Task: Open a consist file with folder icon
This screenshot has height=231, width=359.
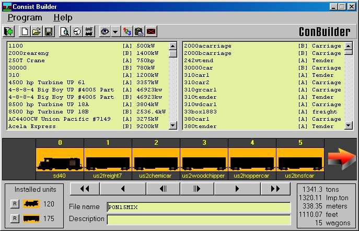Action: point(37,31)
